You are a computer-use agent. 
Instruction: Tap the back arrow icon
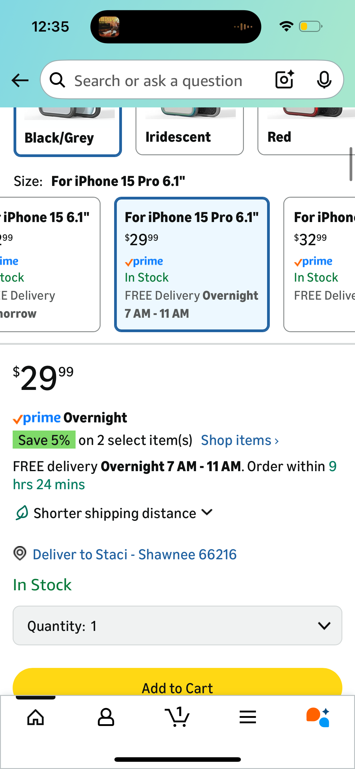(20, 80)
